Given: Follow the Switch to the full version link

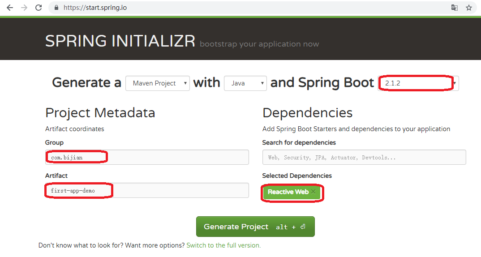Looking at the screenshot, I should pos(223,245).
